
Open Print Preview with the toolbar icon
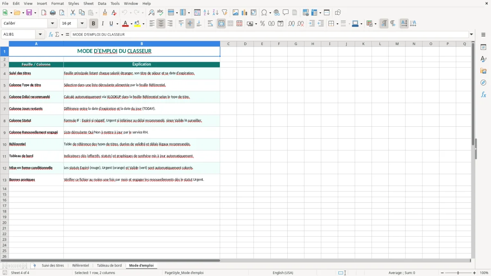[x=62, y=13]
